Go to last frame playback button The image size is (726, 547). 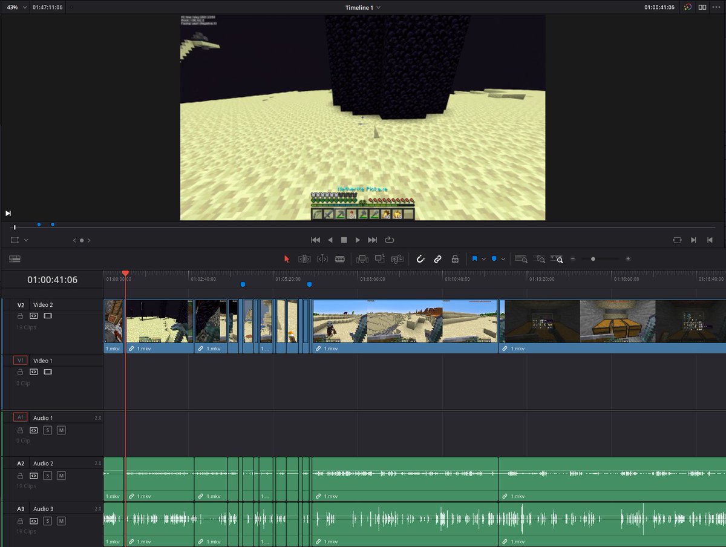click(373, 240)
